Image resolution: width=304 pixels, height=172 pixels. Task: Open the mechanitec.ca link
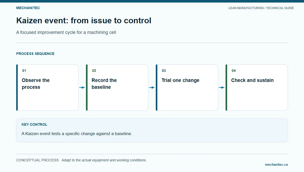[276, 164]
